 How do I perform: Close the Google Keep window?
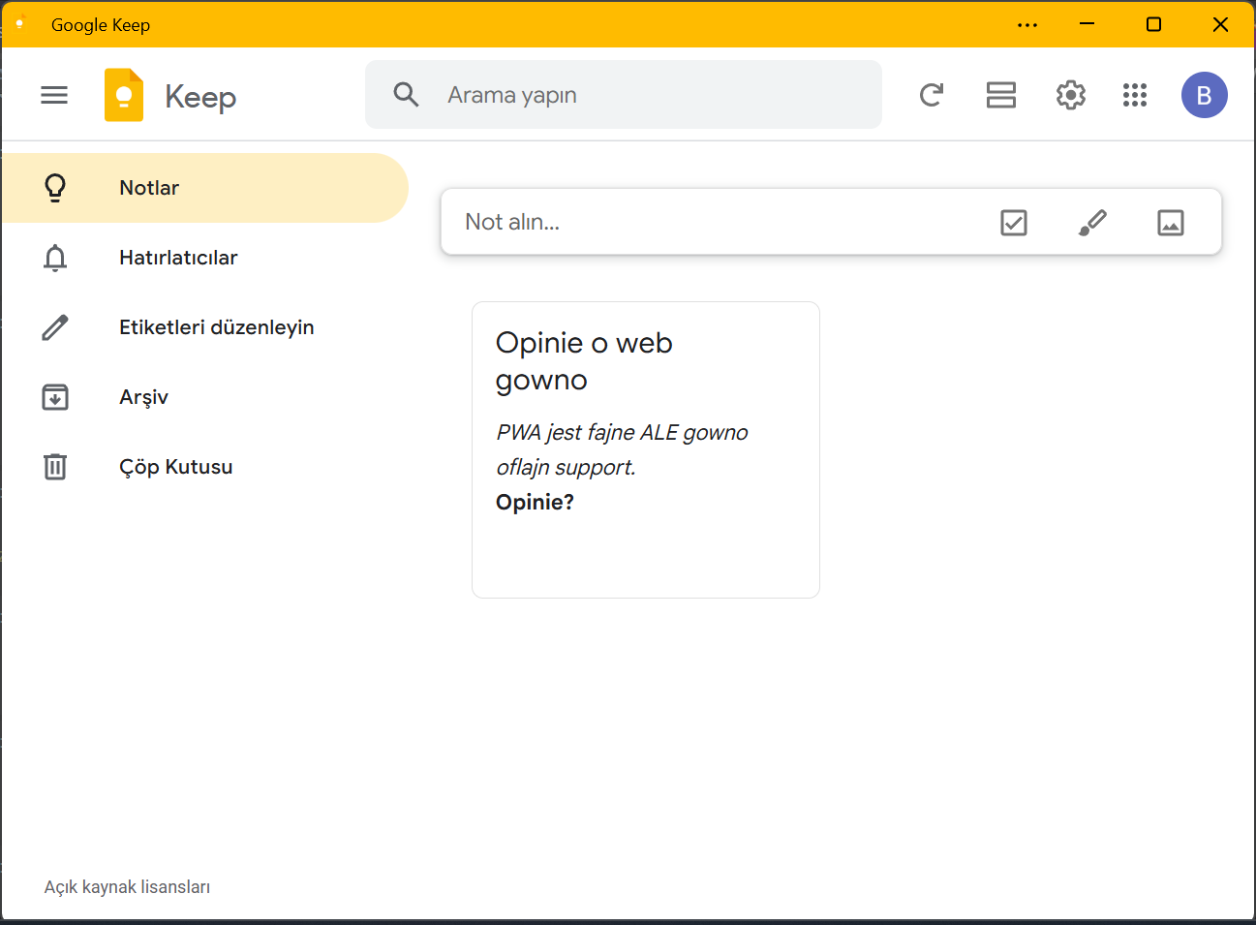[1220, 24]
